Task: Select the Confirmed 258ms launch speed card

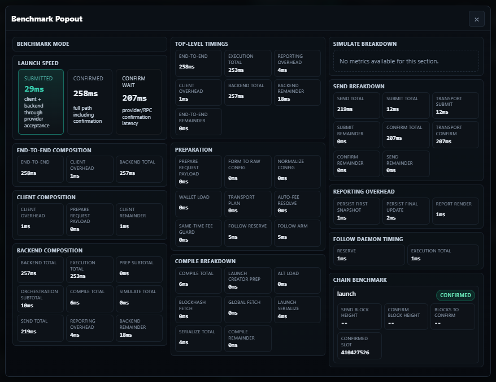Action: coord(90,102)
